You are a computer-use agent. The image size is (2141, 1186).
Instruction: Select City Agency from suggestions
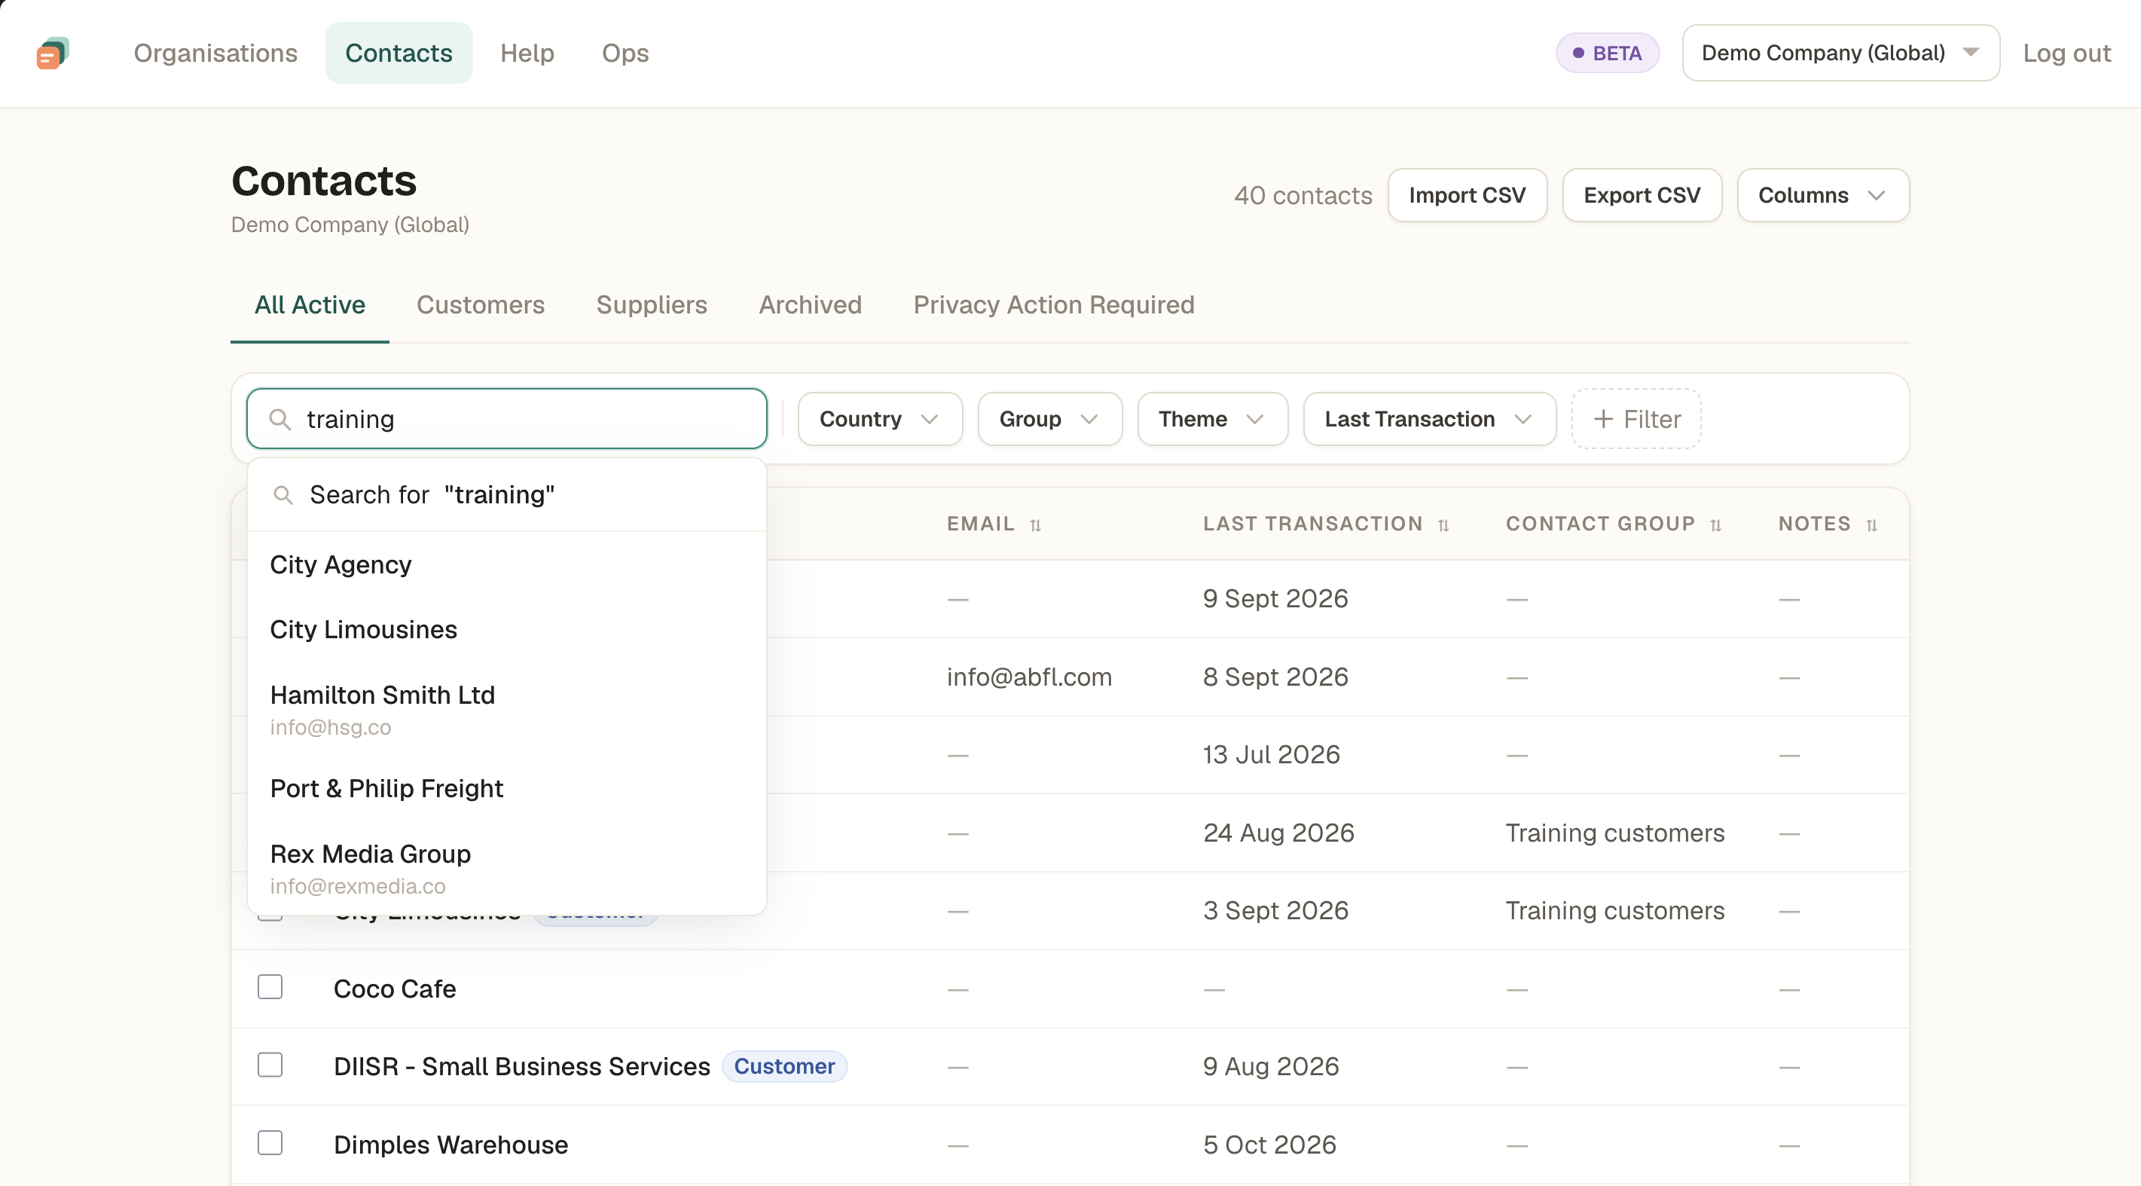pos(507,565)
